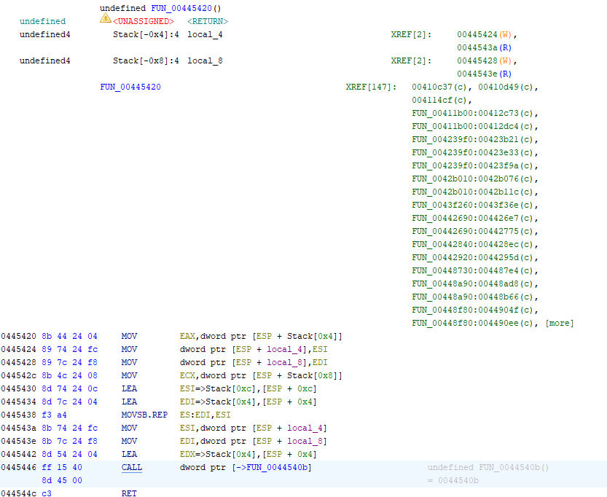607x497 pixels.
Task: Open reference FUN_0042b010:0042b11c(c)
Action: (473, 192)
